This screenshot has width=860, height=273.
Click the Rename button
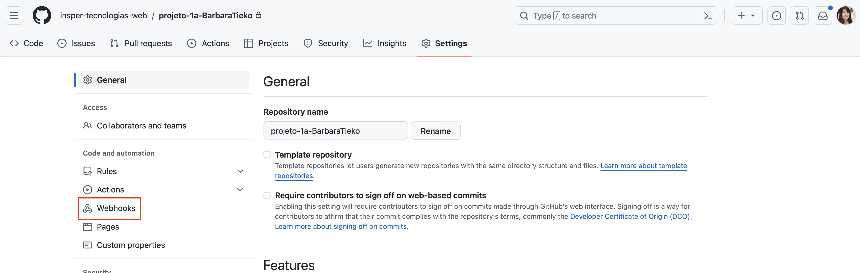click(435, 131)
